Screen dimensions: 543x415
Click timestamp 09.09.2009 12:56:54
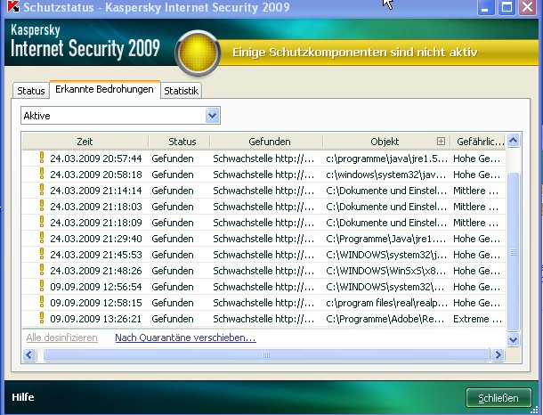click(x=96, y=287)
